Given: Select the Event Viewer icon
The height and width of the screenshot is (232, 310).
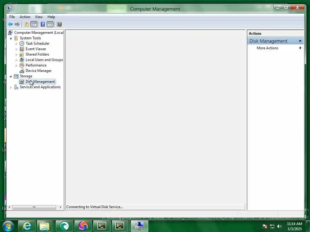Looking at the screenshot, I should pyautogui.click(x=22, y=49).
